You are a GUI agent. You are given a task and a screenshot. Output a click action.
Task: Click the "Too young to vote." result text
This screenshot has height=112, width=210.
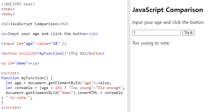coord(151,43)
